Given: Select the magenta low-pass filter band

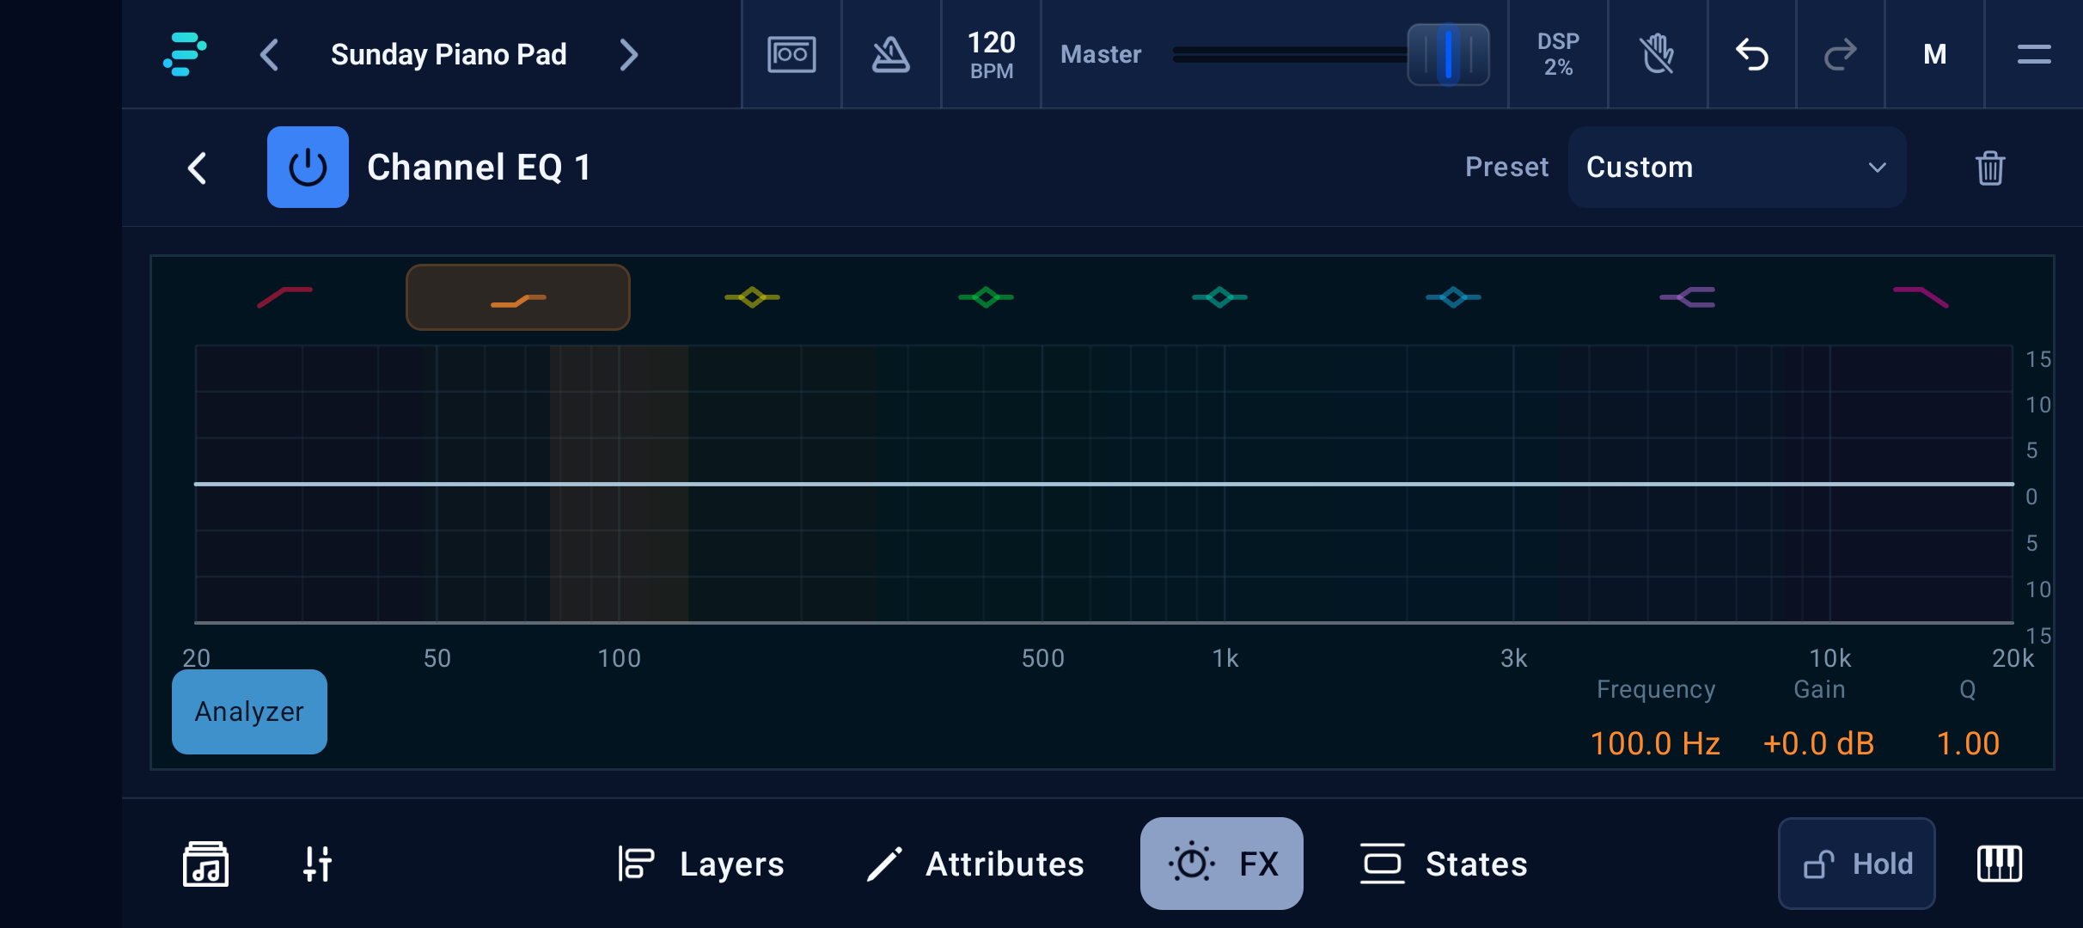Looking at the screenshot, I should tap(1921, 297).
